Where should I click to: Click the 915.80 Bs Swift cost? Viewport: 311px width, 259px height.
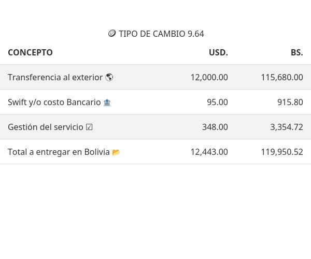tap(290, 102)
